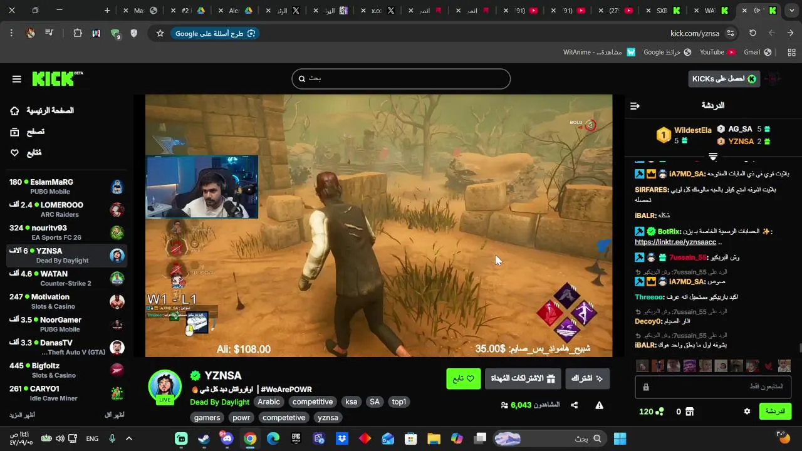The width and height of the screenshot is (802, 451).
Task: Expand sidebar with 'أظهر المزيد' show more
Action: (x=22, y=415)
